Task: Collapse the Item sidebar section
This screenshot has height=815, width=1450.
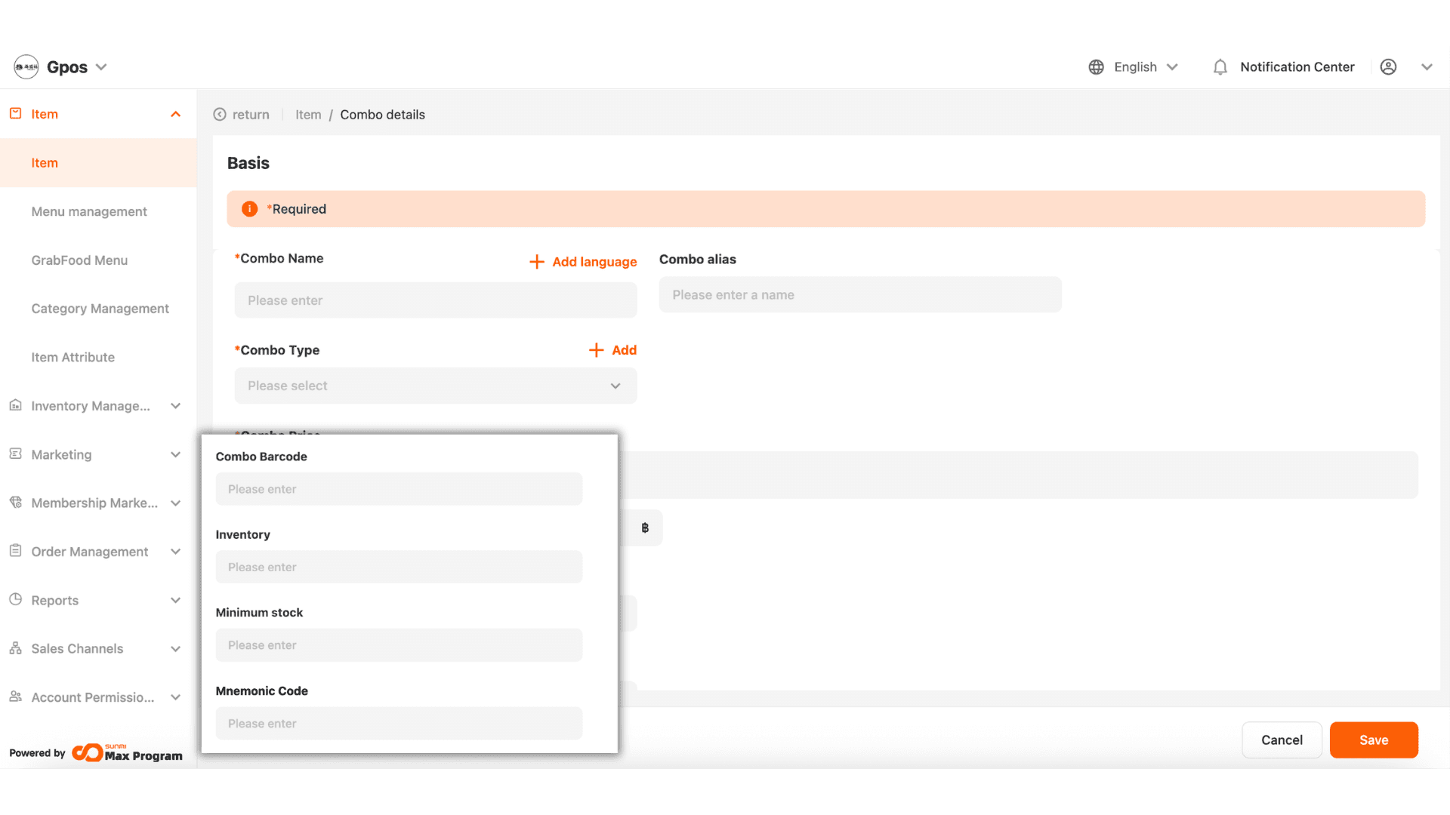Action: point(175,114)
